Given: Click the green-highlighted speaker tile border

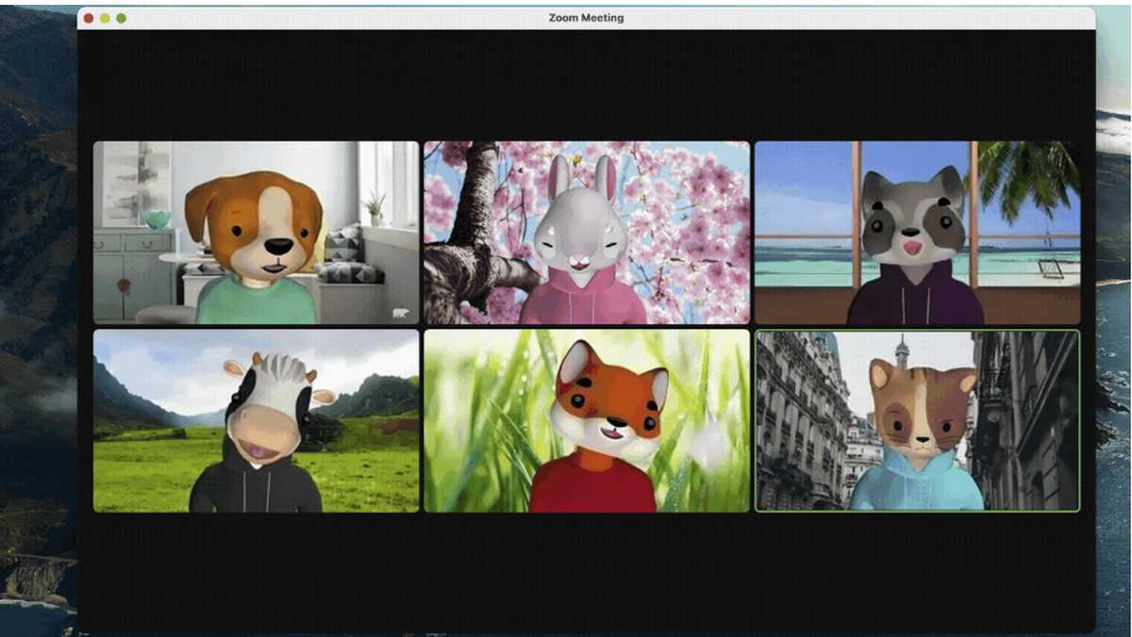Looking at the screenshot, I should coord(915,329).
